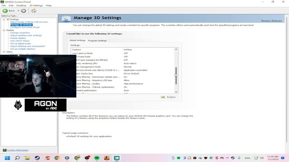The height and width of the screenshot is (162, 289).
Task: Click the Home toolbar icon
Action: coord(33,11)
